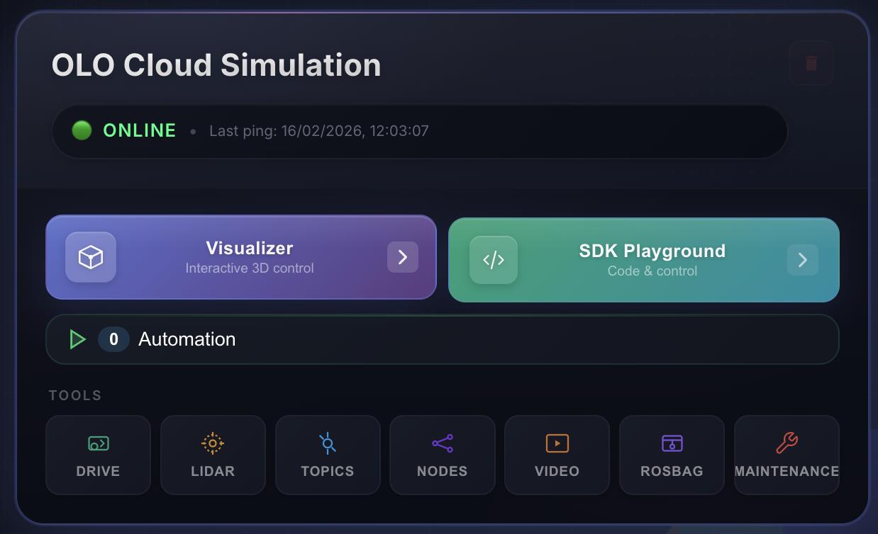Open the Visualizer interactive 3D control card
The image size is (878, 534).
point(241,257)
